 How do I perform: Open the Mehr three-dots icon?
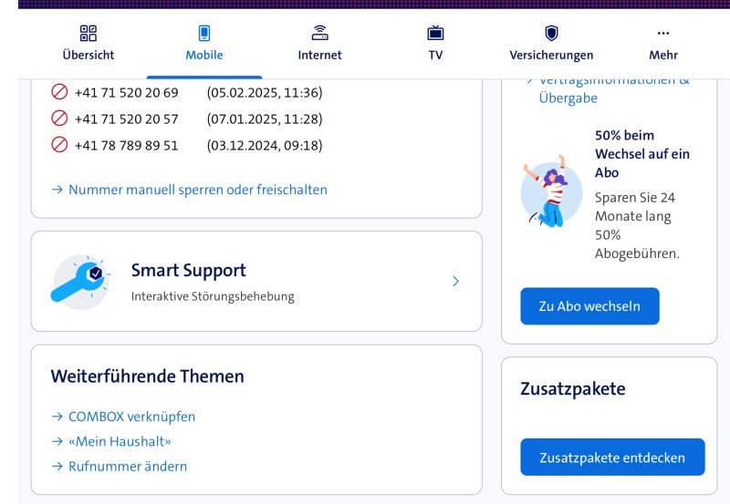point(663,34)
